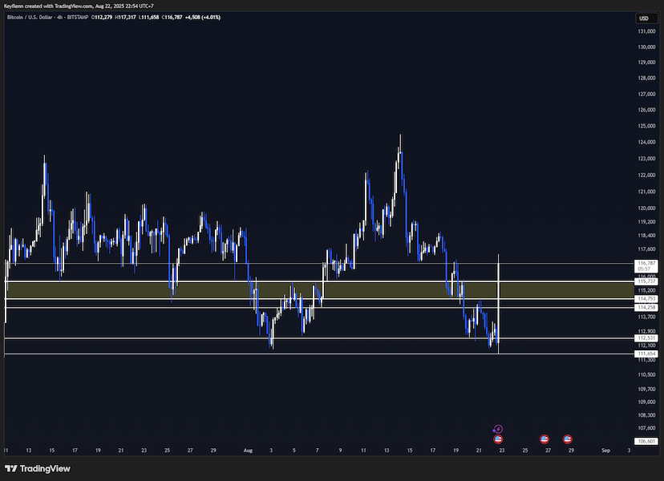The image size is (664, 481).
Task: Click the Bitcoin / U.S. Dollar symbol title
Action: (x=30, y=18)
